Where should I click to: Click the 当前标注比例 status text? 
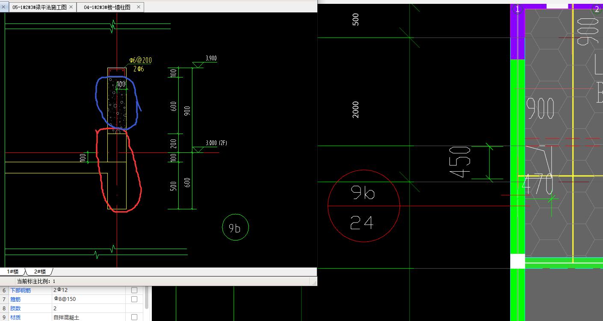(x=36, y=281)
